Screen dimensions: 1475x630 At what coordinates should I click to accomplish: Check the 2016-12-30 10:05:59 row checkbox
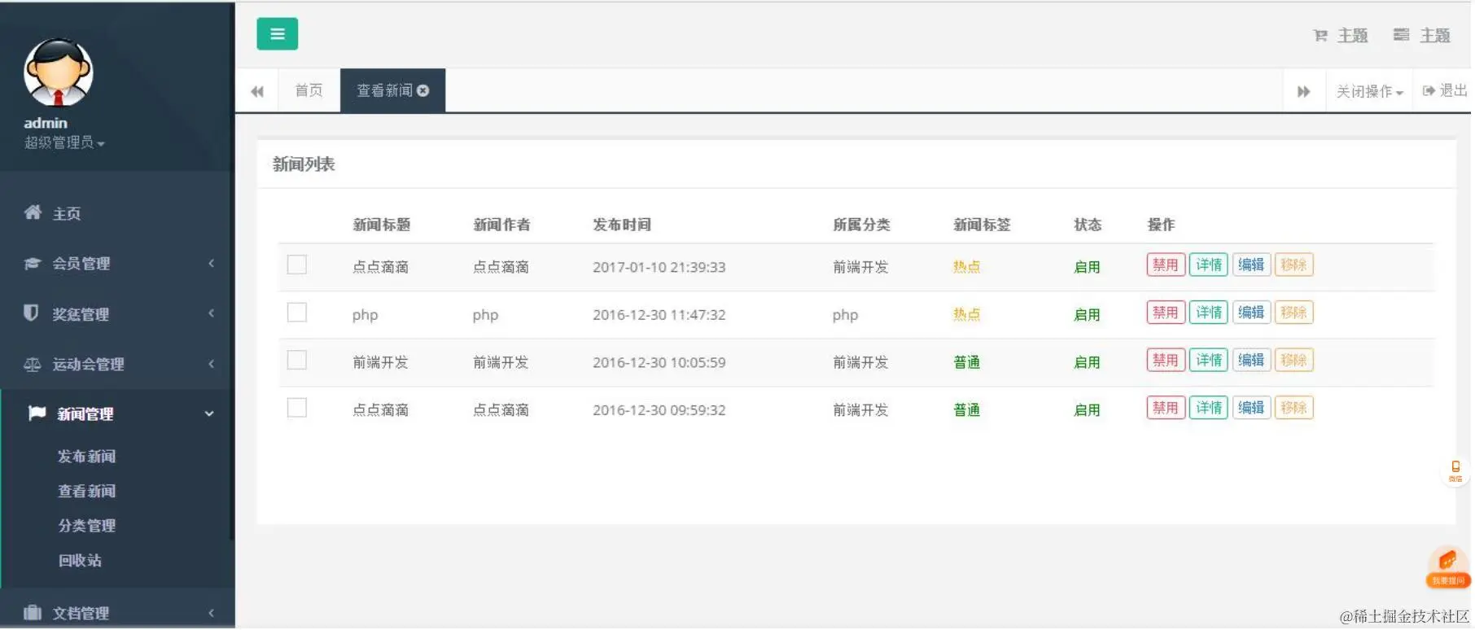(297, 360)
